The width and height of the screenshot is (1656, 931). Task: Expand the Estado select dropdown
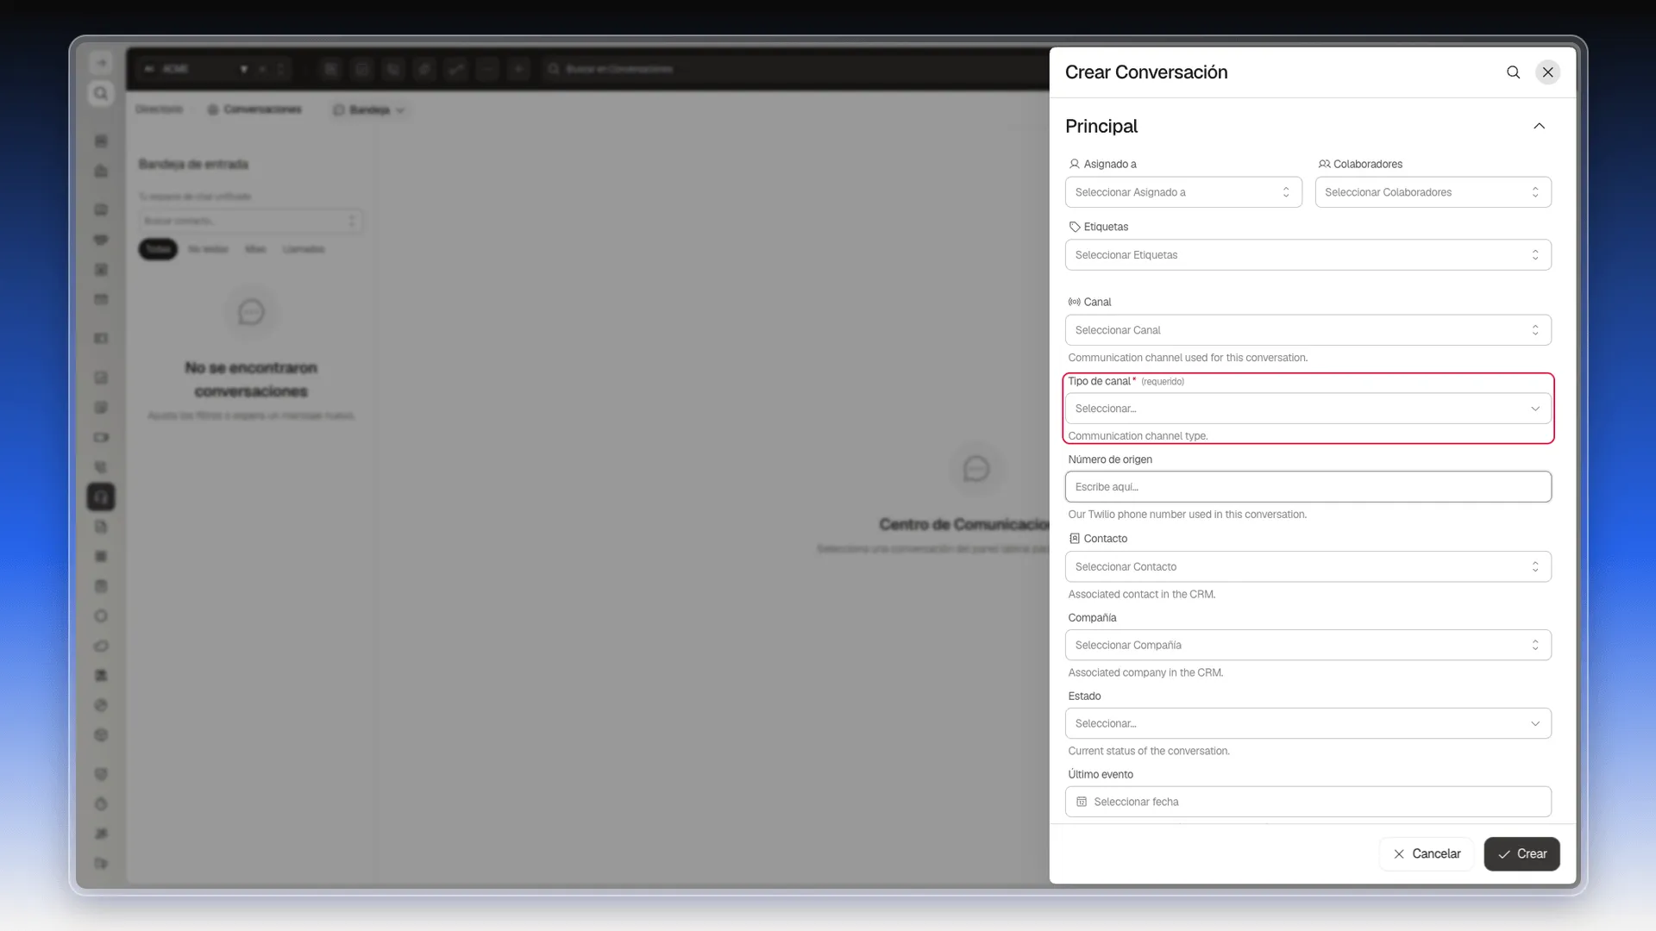click(1308, 723)
